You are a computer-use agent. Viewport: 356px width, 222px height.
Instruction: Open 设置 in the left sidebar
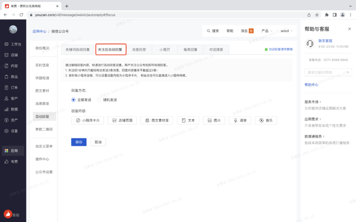13,131
